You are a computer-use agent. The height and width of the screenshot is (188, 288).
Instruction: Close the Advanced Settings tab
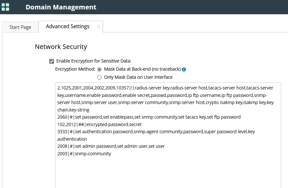point(98,27)
